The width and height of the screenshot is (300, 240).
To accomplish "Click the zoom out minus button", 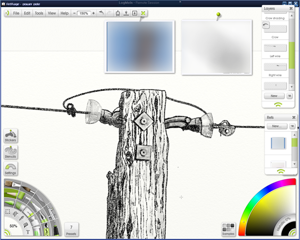I will [x=74, y=13].
